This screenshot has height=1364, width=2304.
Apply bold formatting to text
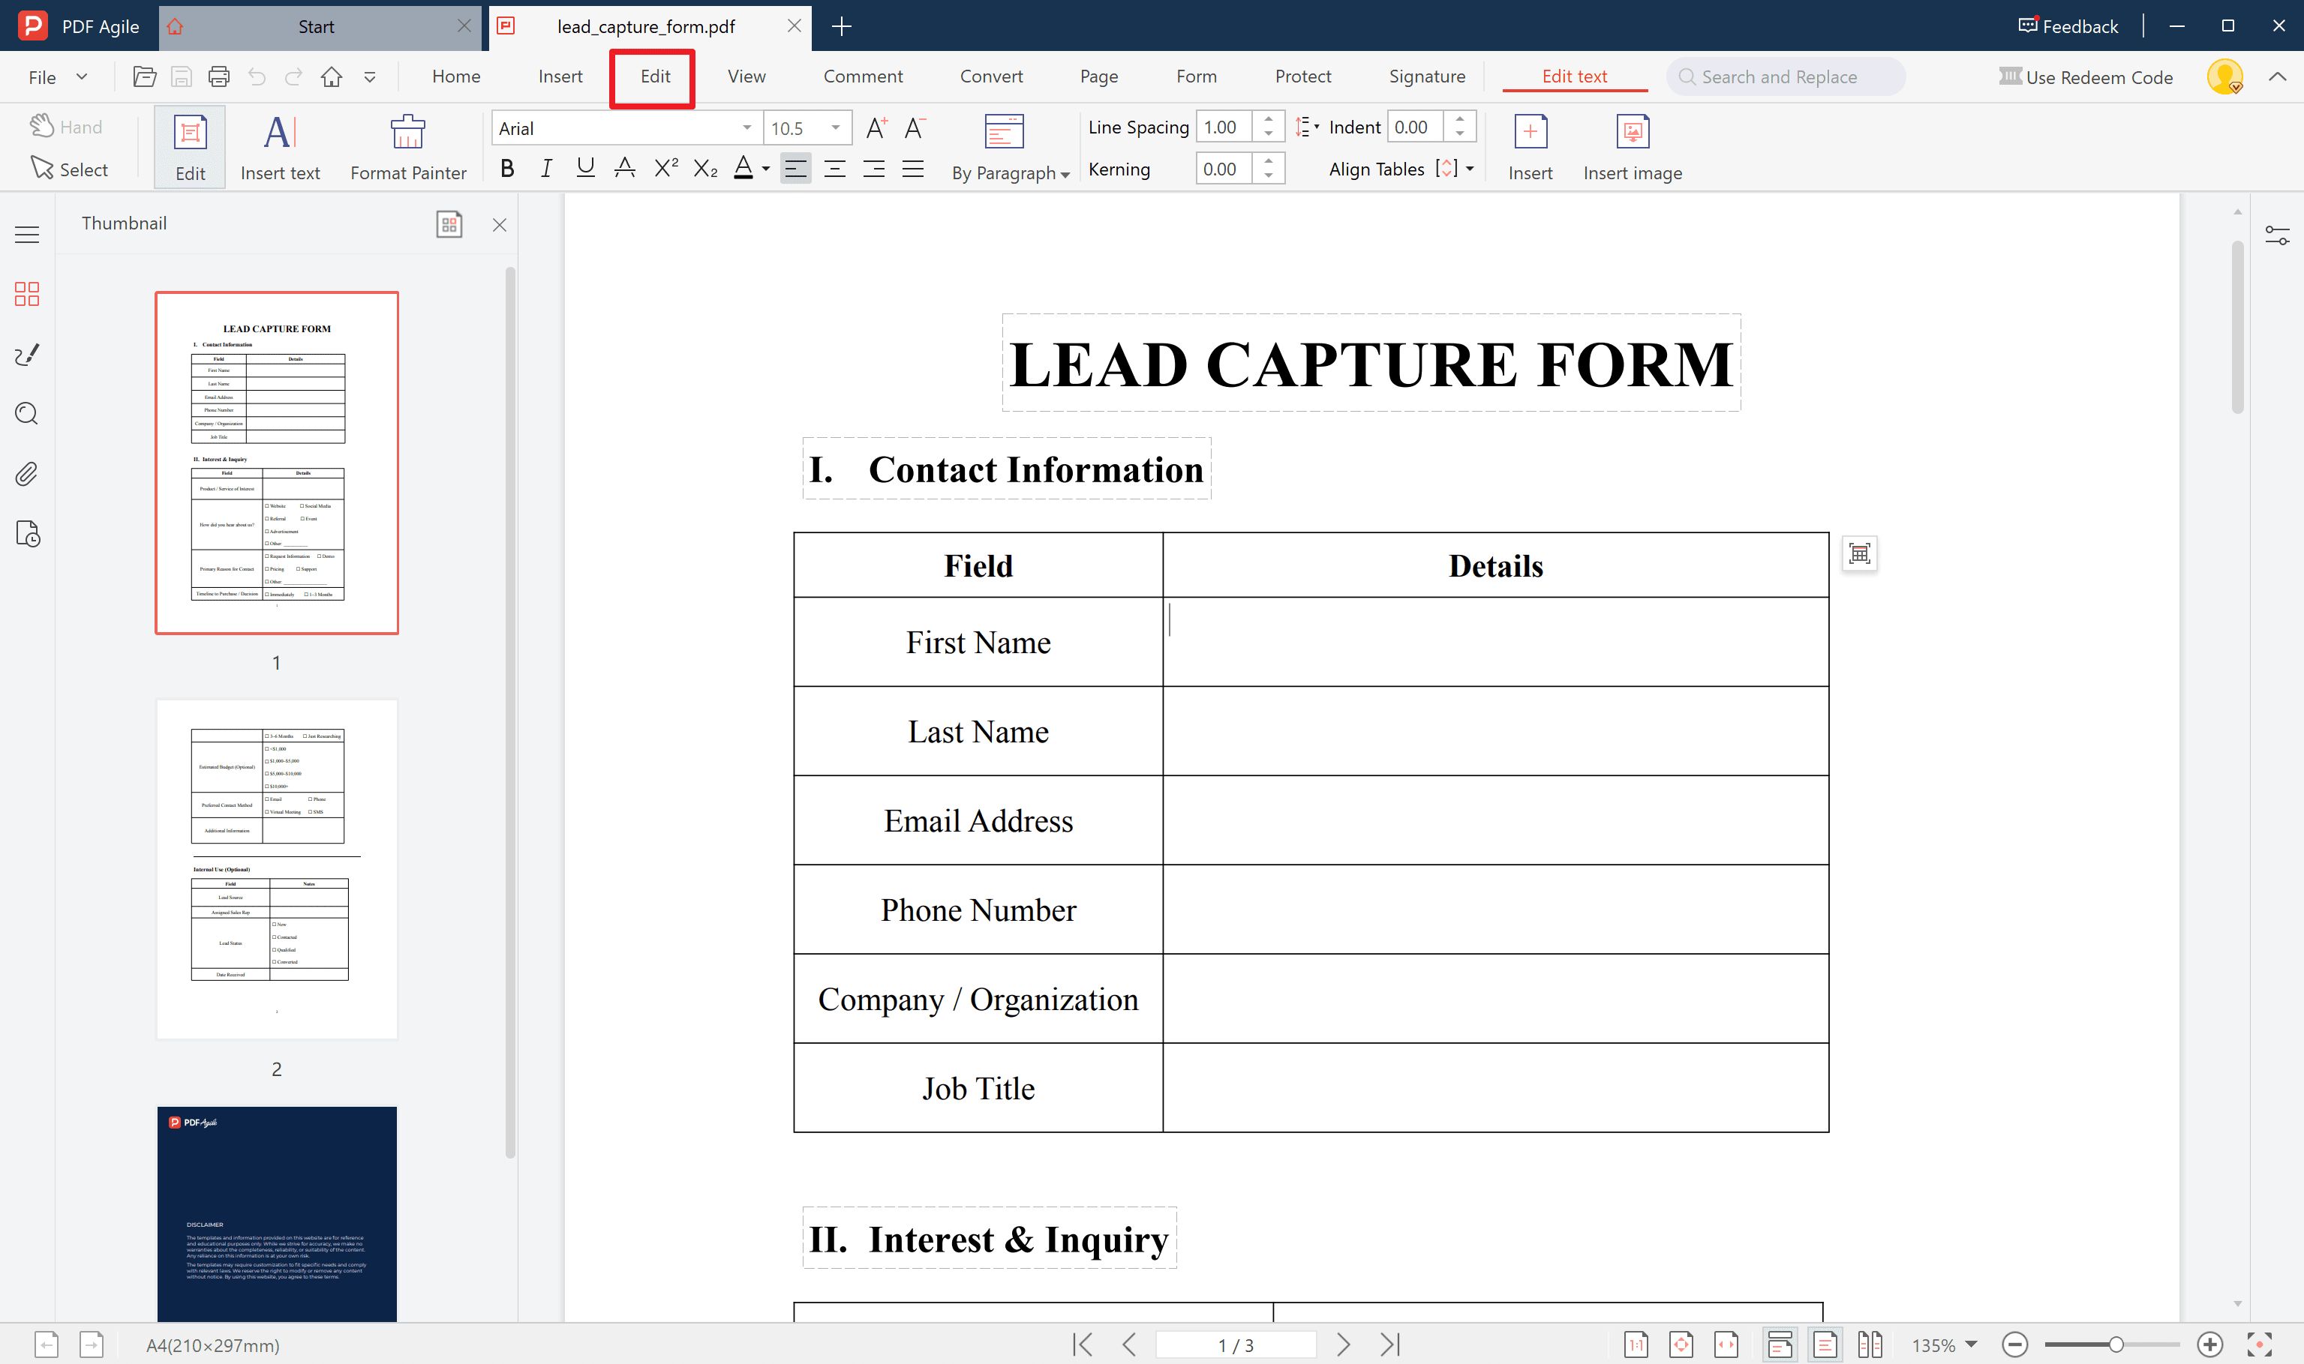(x=506, y=167)
